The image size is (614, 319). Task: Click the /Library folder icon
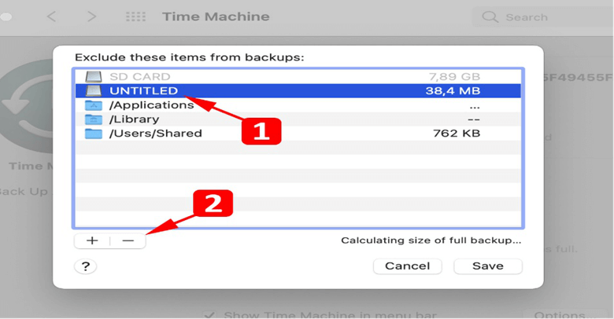pyautogui.click(x=94, y=119)
